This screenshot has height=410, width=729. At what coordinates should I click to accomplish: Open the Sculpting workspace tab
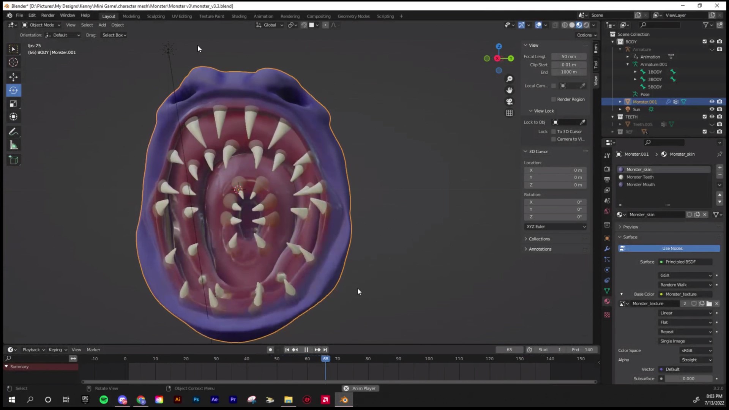point(156,16)
